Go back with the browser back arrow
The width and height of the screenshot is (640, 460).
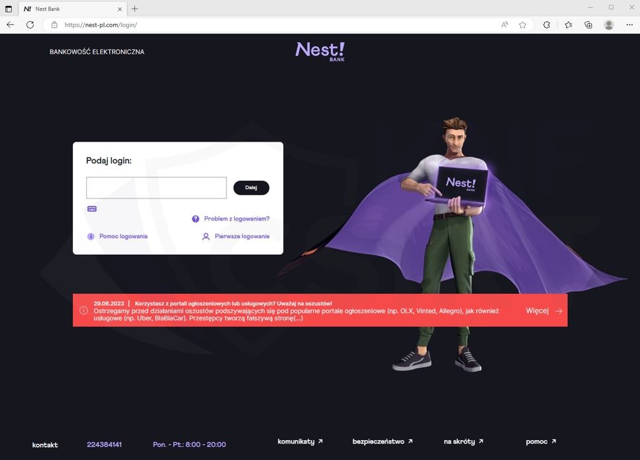coord(11,25)
